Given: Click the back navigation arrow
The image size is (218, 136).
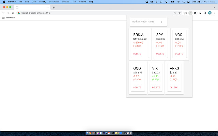Looking at the screenshot, I should click(x=3, y=13).
